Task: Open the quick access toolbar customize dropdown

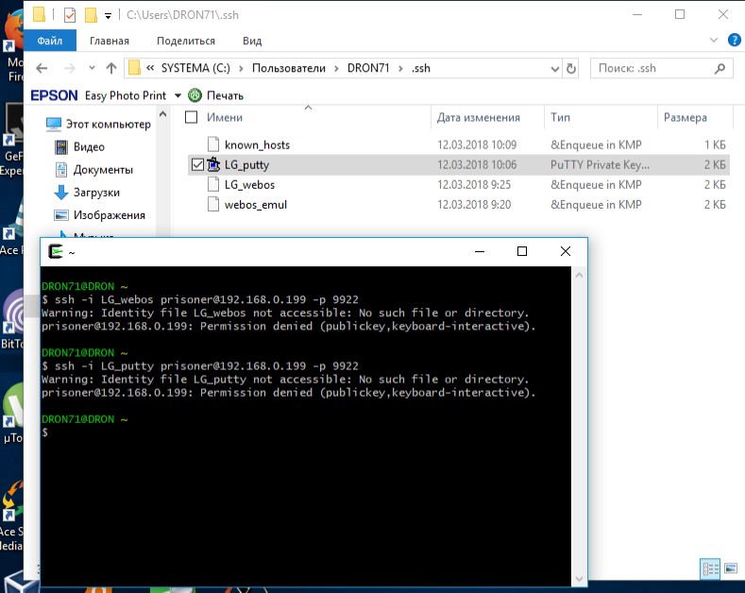Action: pos(109,15)
